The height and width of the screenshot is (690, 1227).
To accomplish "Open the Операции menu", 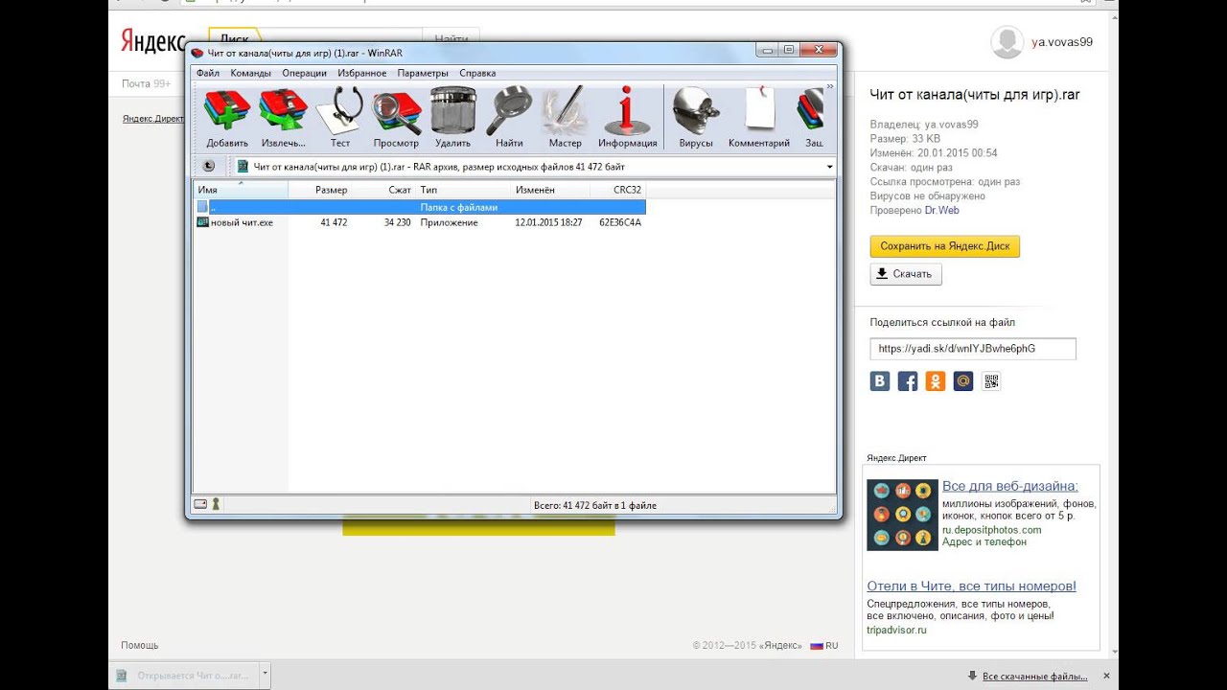I will [305, 73].
